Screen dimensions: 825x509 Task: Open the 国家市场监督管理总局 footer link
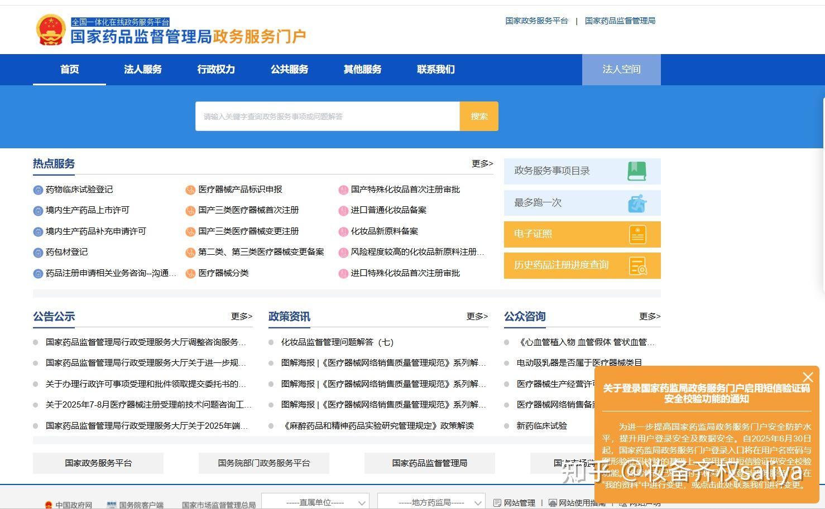(218, 505)
